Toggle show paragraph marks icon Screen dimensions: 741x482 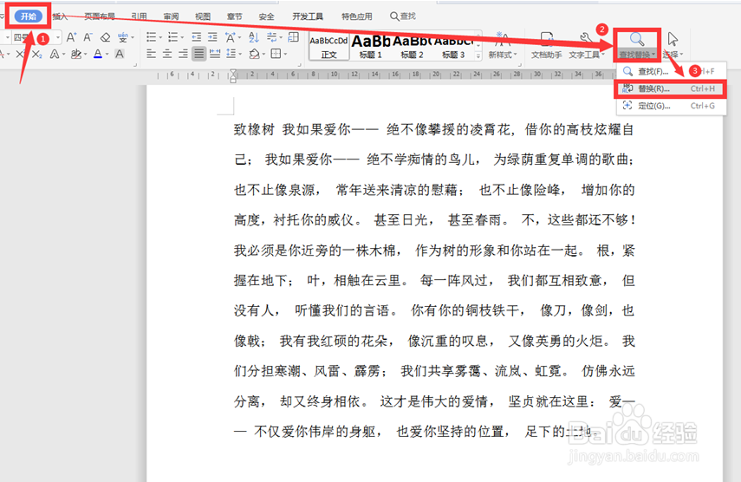[272, 37]
